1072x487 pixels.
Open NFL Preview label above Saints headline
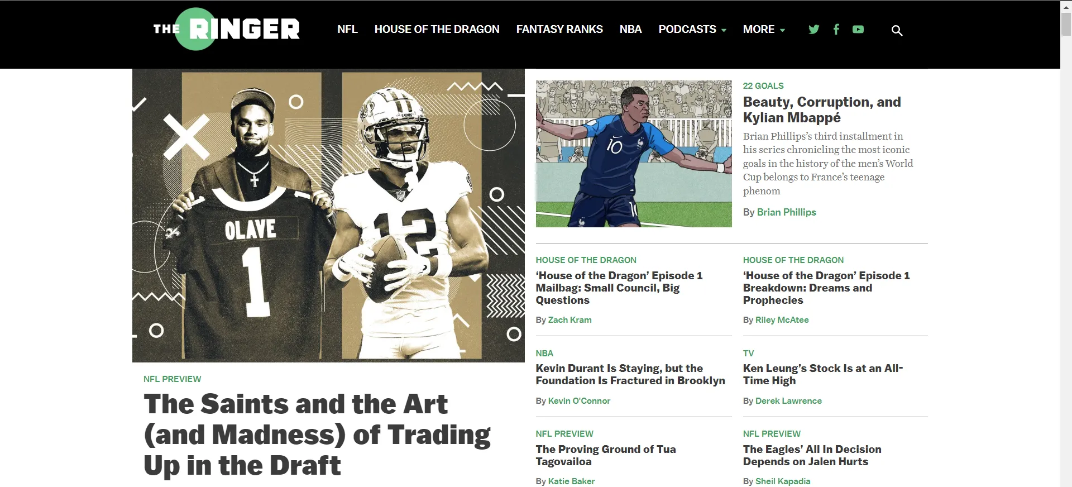172,379
